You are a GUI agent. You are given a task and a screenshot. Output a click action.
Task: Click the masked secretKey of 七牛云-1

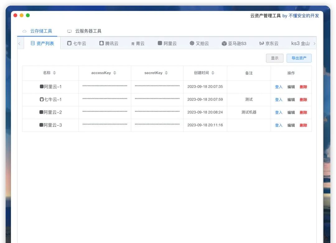coord(157,99)
